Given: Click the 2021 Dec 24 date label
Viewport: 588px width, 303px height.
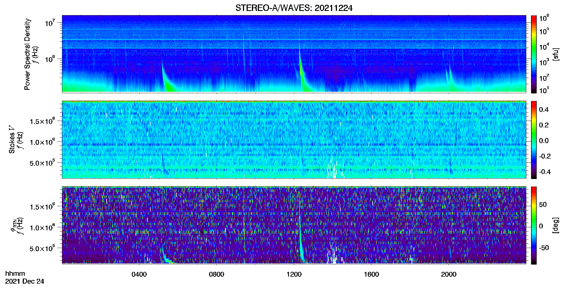Looking at the screenshot, I should pos(25,281).
